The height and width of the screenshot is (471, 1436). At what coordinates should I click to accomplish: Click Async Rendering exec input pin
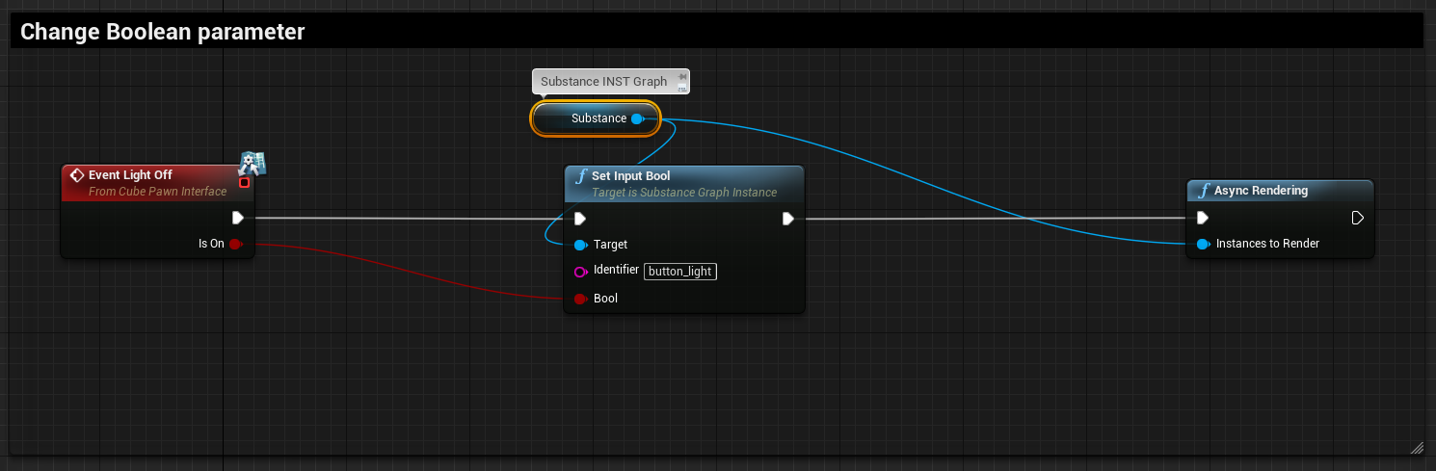[x=1203, y=218]
